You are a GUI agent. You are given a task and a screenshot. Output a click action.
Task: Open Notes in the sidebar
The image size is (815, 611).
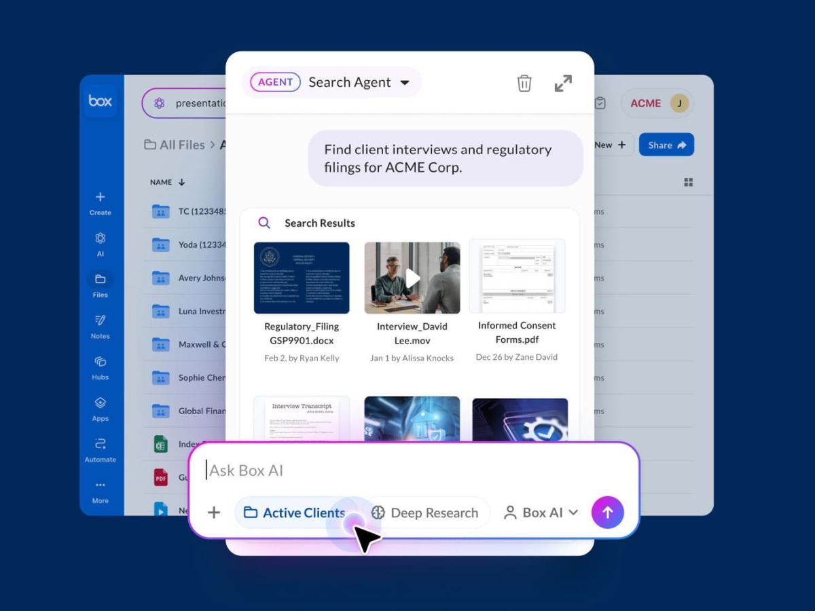point(101,327)
